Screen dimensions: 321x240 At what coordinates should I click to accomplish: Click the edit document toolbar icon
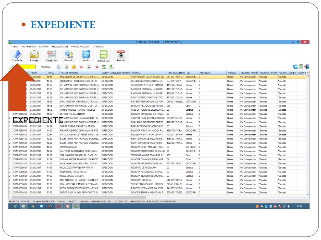(66, 67)
